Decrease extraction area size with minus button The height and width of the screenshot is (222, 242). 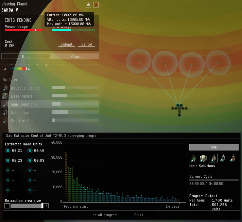[x=7, y=206]
